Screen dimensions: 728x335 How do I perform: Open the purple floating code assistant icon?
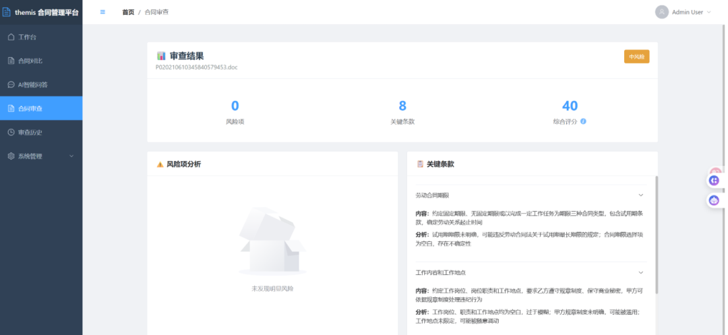[714, 181]
